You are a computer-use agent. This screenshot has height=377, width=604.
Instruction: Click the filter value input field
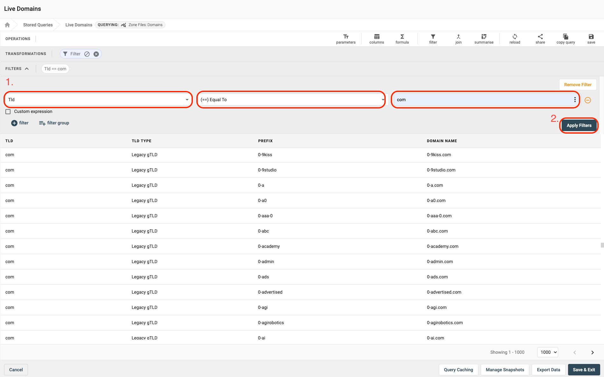(482, 100)
